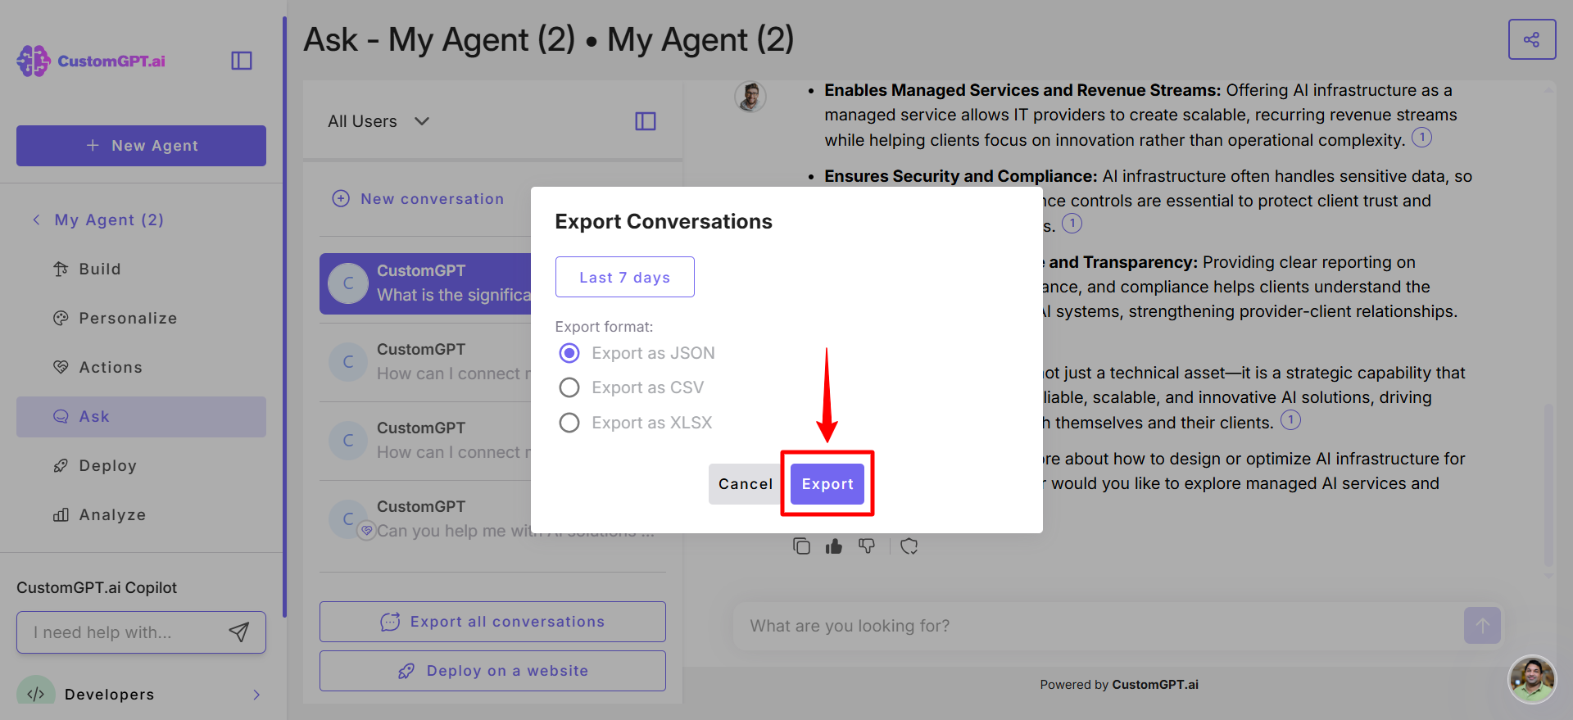Open citation 1 after their clients

pos(1290,420)
